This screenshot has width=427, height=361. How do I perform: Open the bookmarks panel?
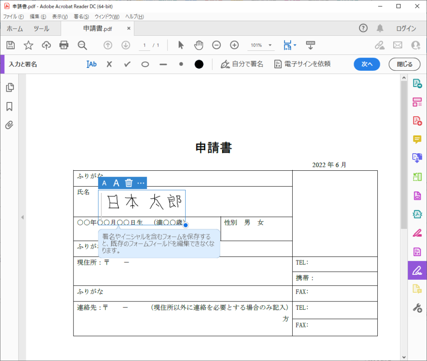click(10, 107)
